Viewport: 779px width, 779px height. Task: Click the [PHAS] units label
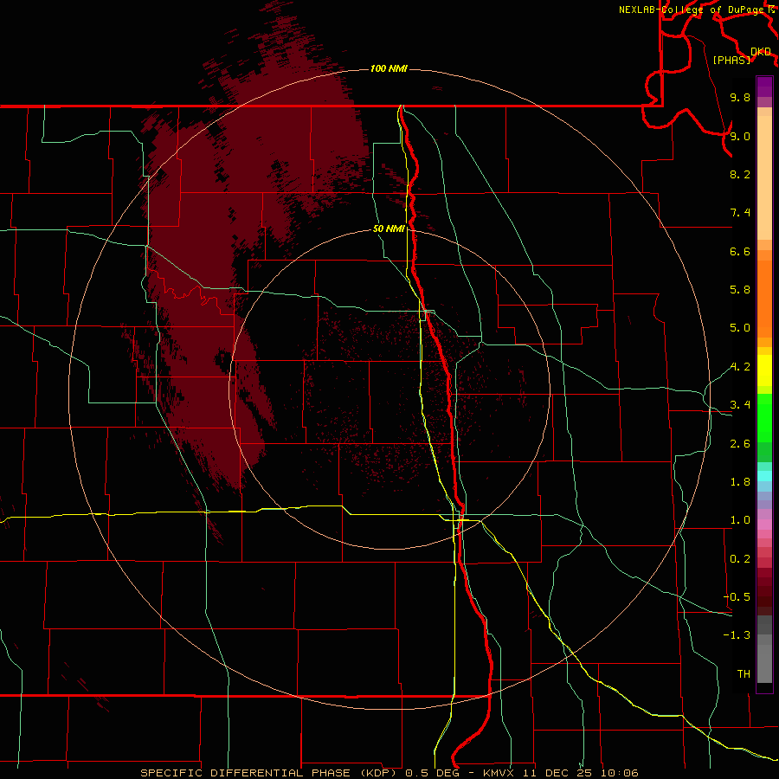(x=731, y=60)
